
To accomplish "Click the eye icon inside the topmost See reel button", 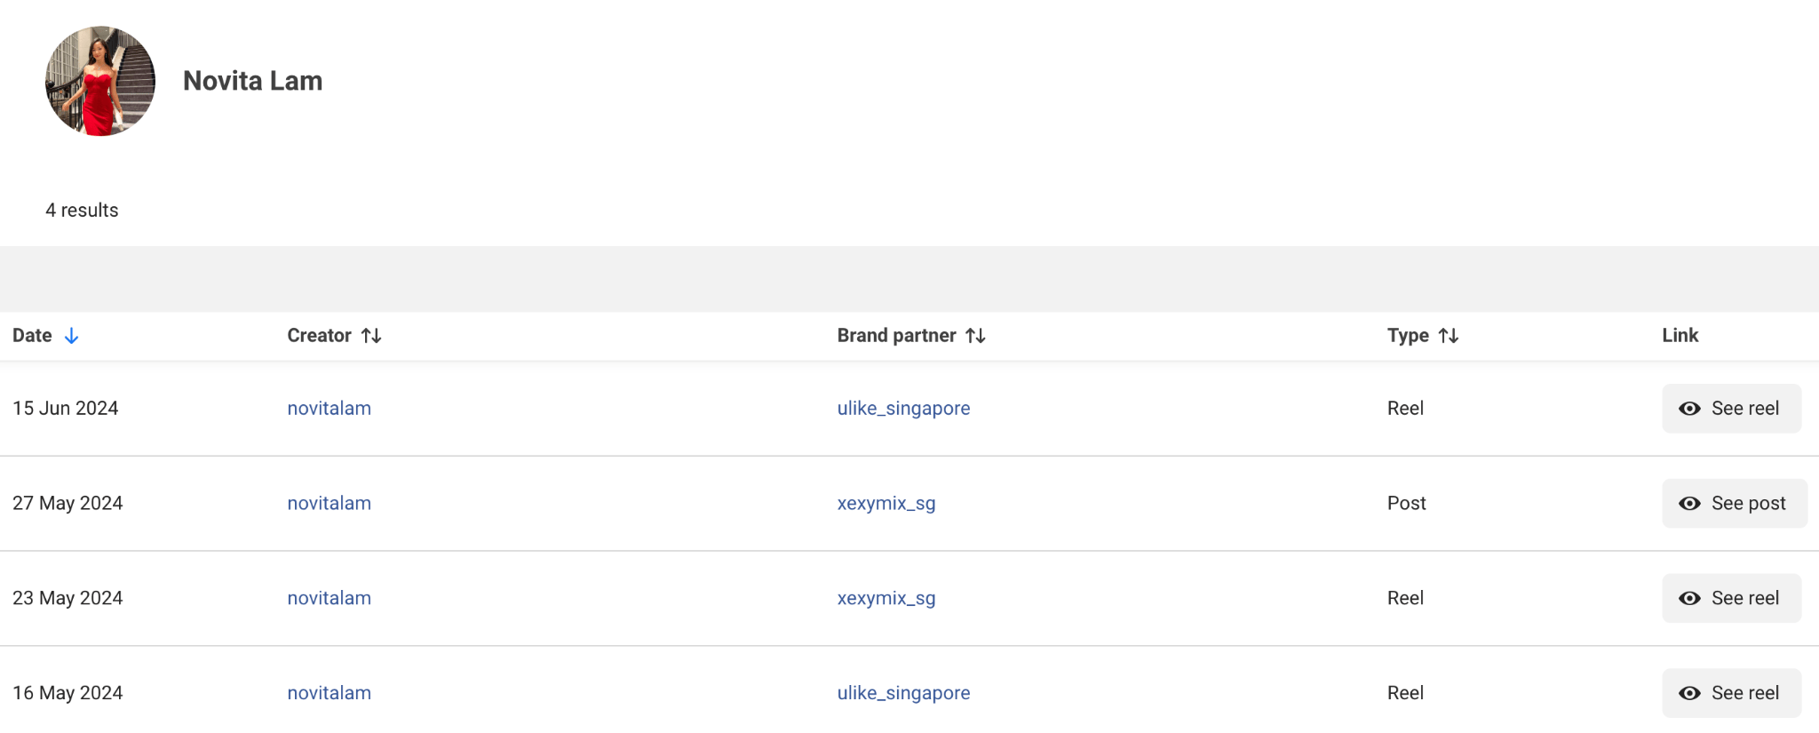I will pos(1690,409).
